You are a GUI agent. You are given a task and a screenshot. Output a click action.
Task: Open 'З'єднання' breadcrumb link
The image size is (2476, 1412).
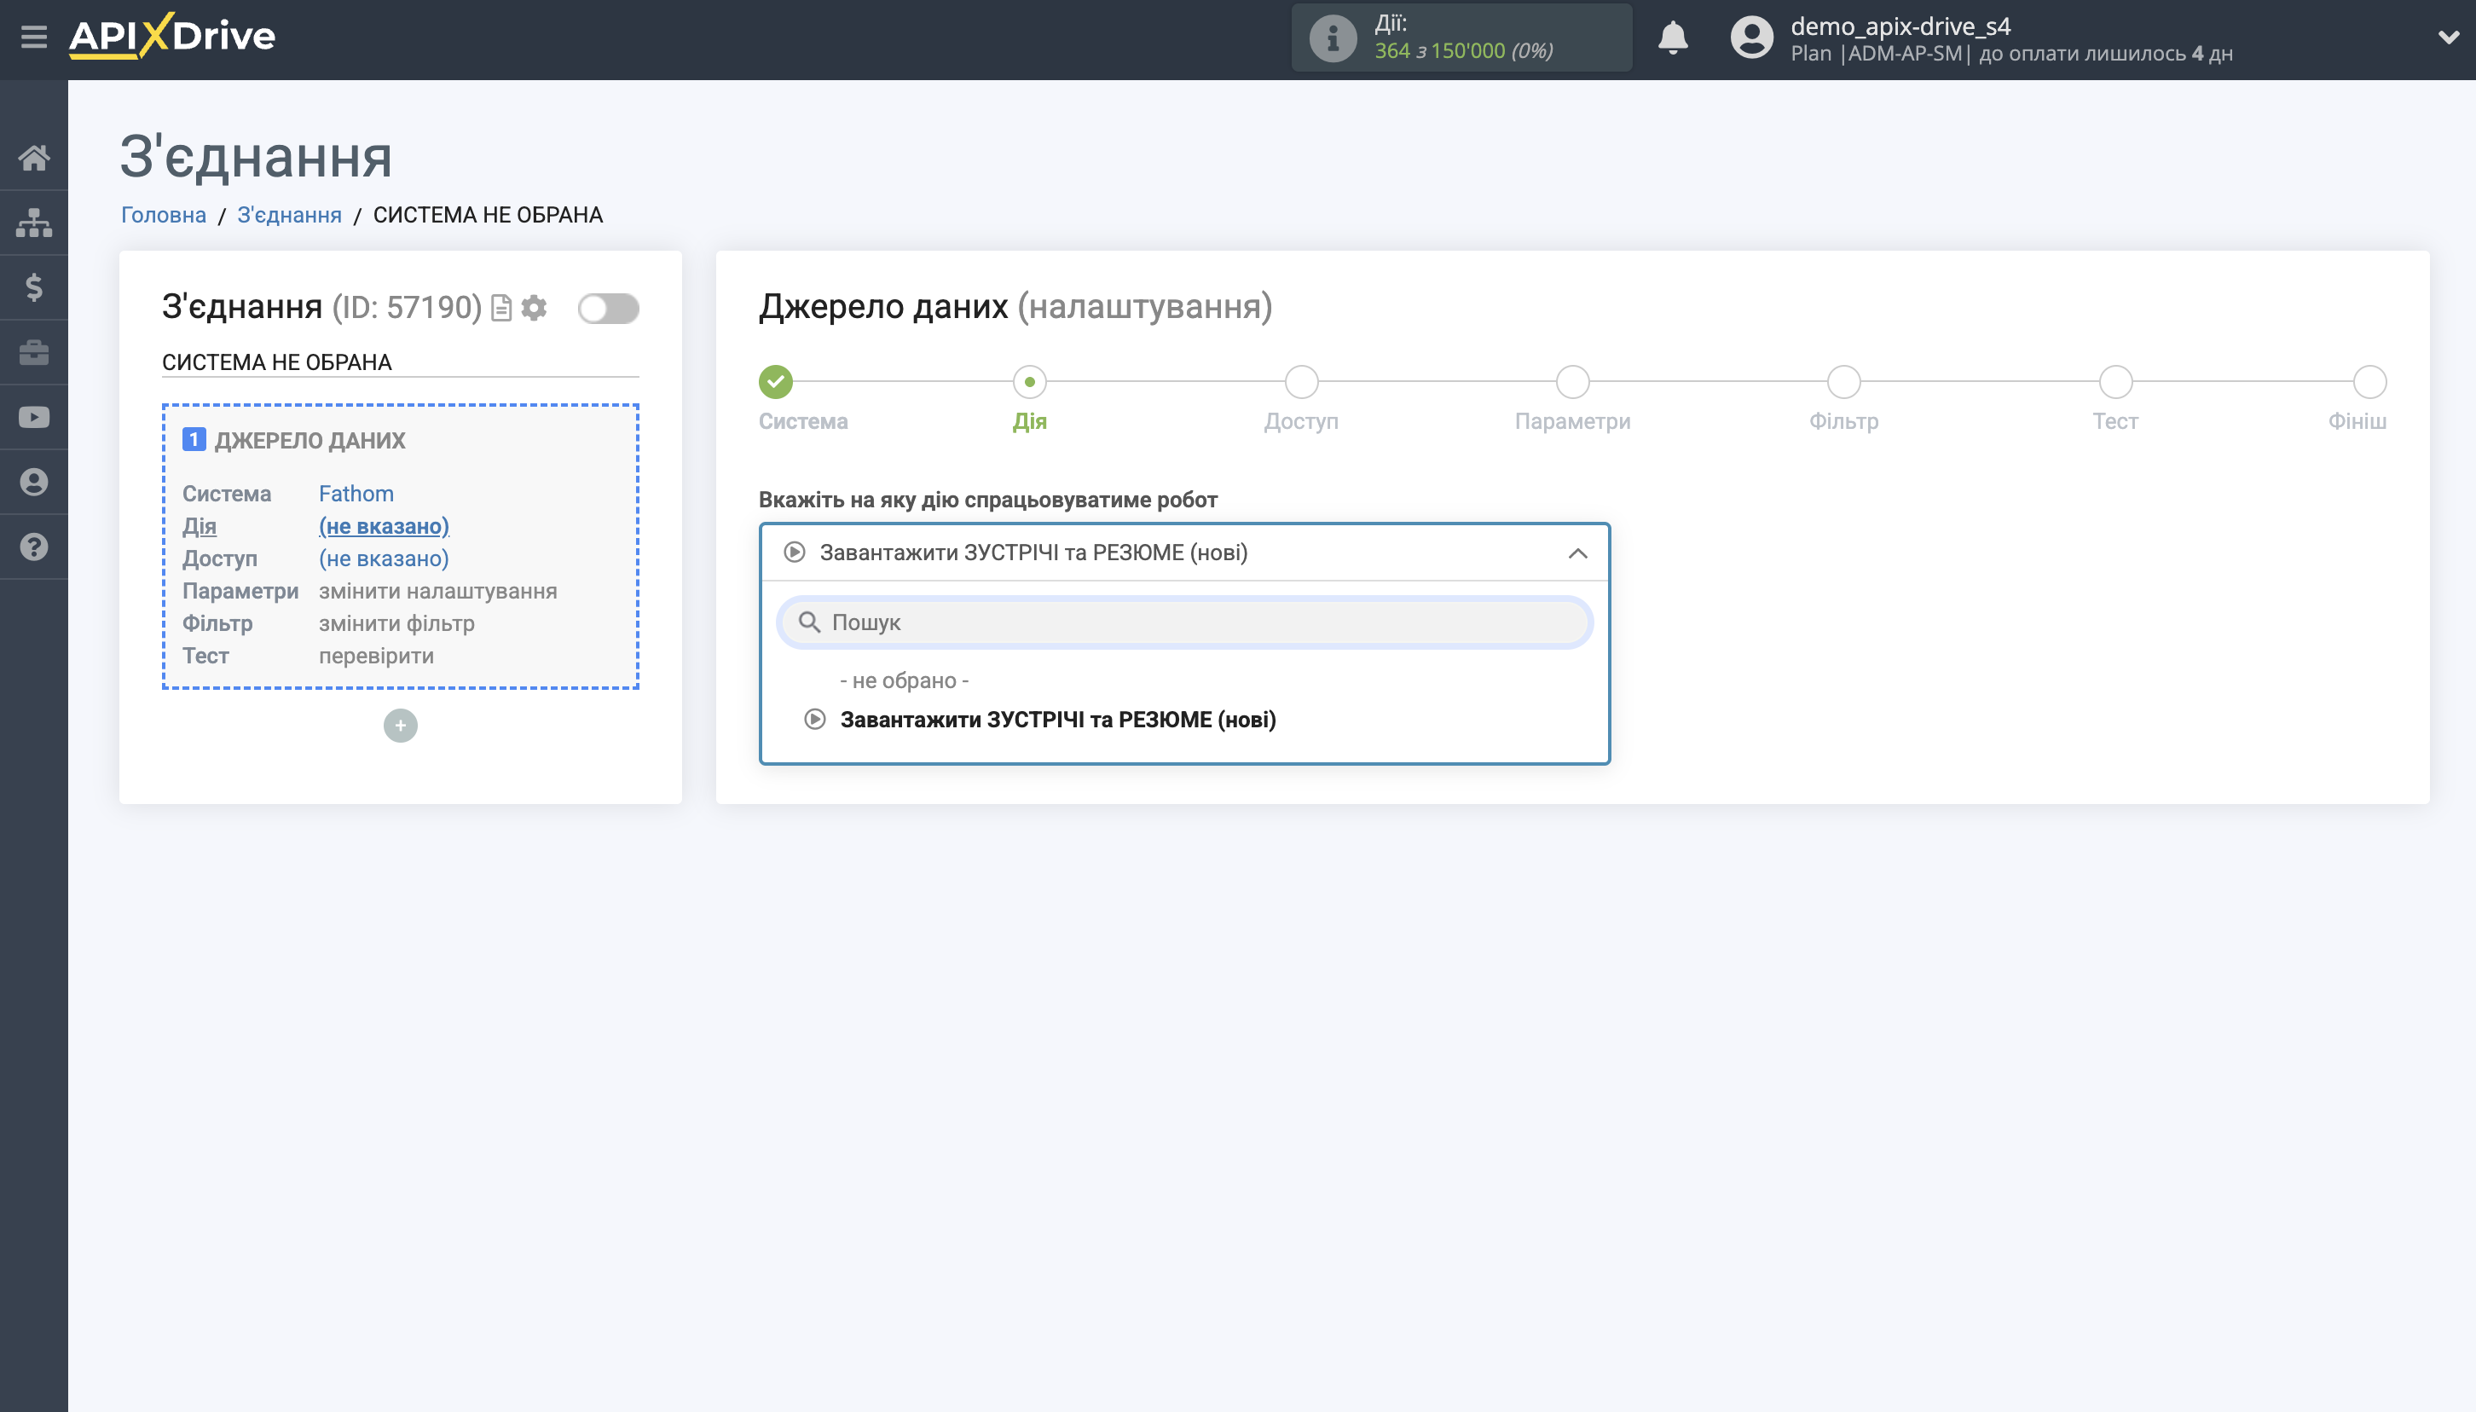[x=289, y=214]
